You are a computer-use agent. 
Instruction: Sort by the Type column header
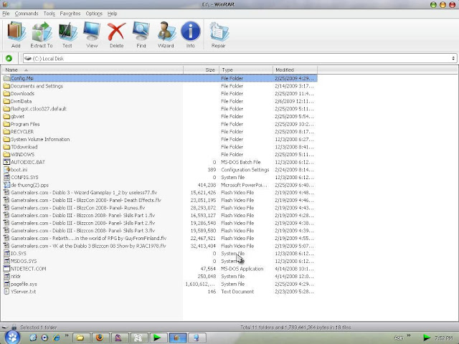[x=246, y=70]
